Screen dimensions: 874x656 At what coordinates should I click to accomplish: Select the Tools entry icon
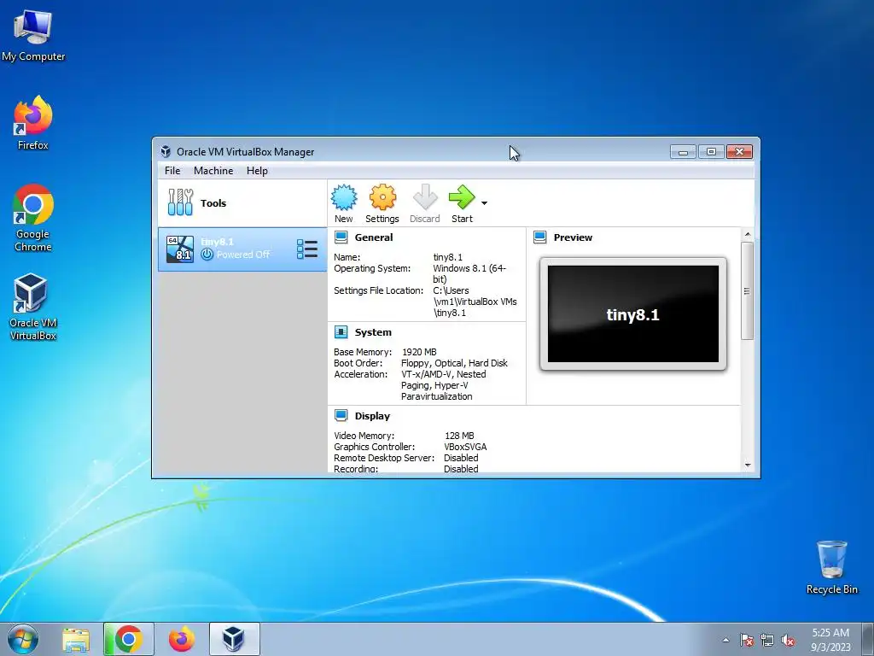[180, 202]
